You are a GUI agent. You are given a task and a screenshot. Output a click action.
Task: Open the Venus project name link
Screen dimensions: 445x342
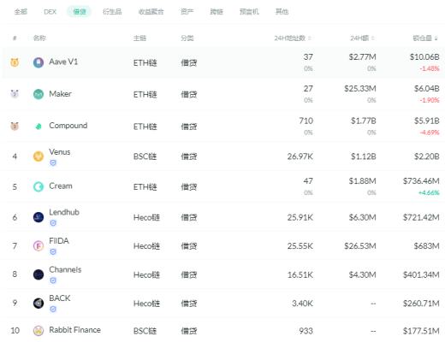tap(60, 151)
